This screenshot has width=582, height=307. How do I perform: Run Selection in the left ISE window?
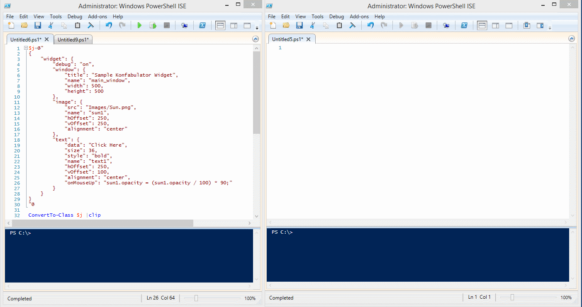coord(153,25)
